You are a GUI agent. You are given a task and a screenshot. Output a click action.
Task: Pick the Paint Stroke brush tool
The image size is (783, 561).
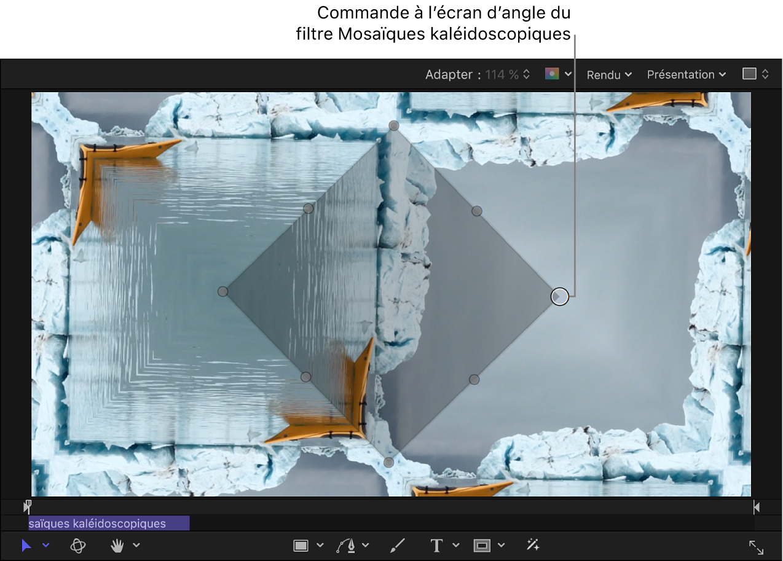coord(398,546)
